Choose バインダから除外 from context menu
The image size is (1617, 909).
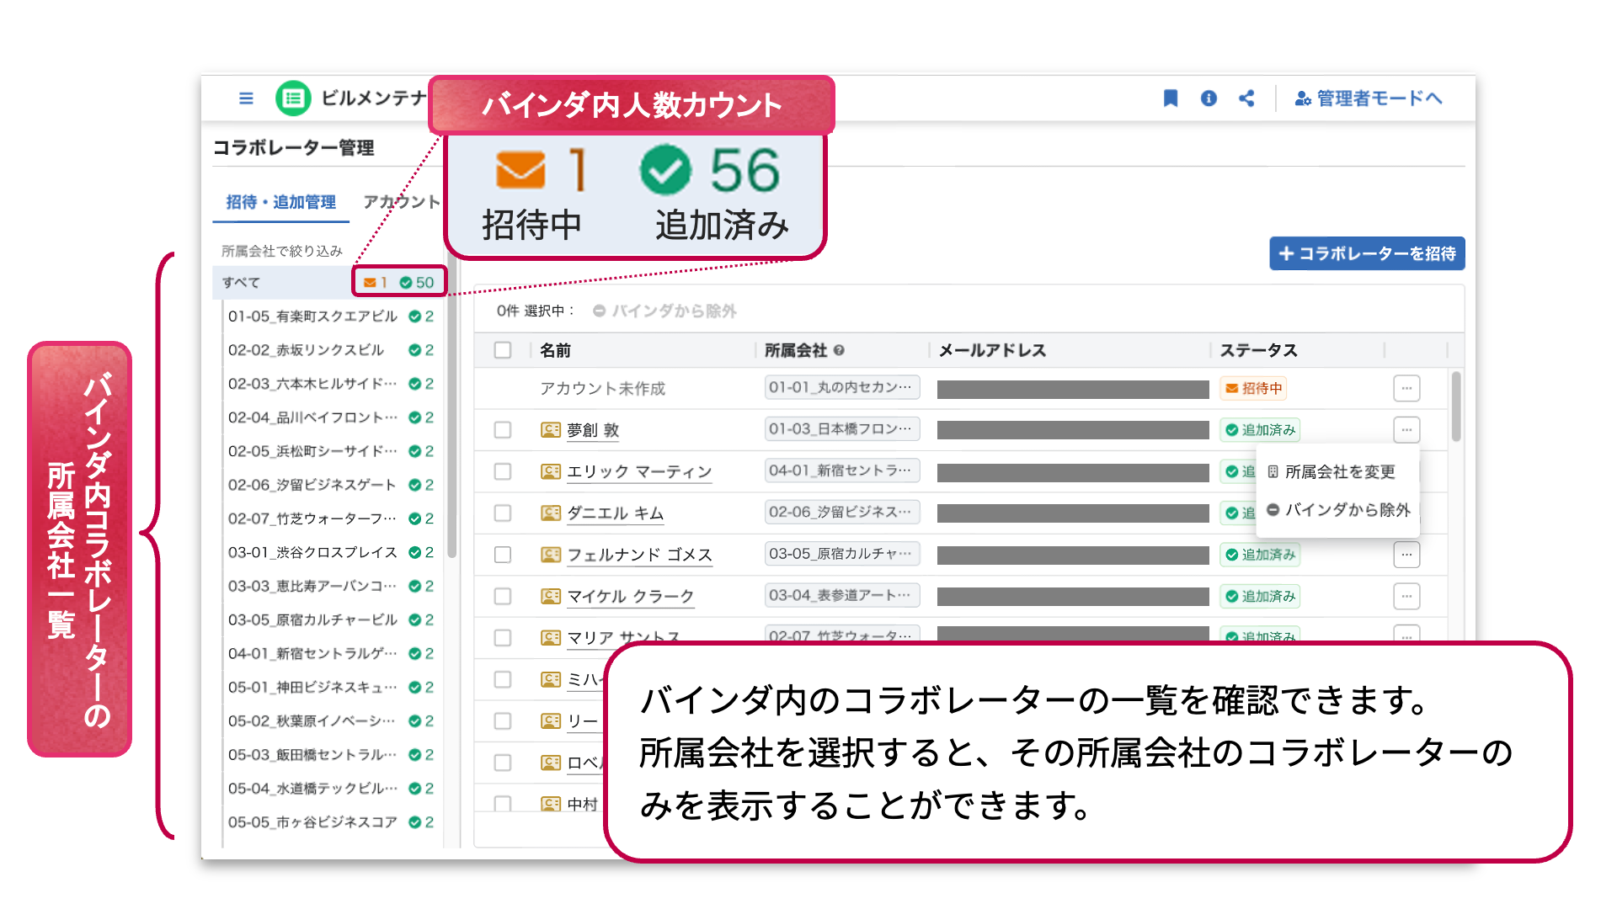1337,509
